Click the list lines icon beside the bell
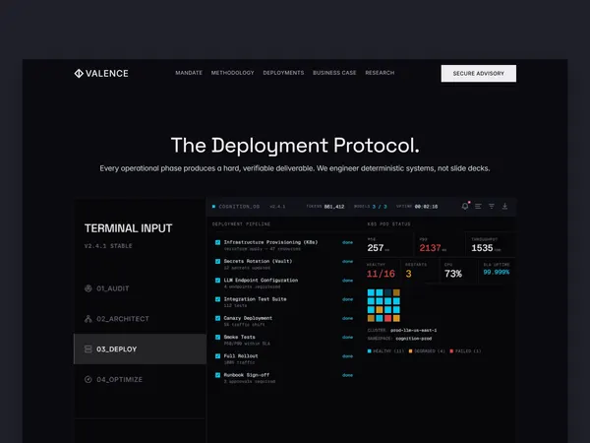The image size is (590, 443). click(478, 206)
